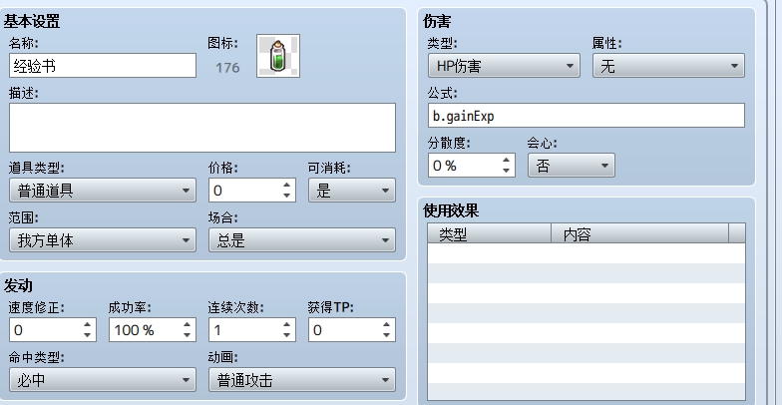Image resolution: width=782 pixels, height=405 pixels.
Task: Click the 类型 column header in 使用效果
Action: point(489,233)
